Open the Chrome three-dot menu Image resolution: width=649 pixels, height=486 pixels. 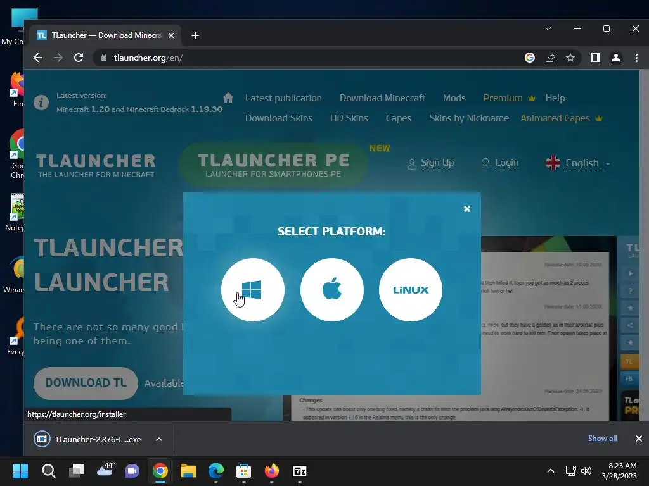(636, 58)
